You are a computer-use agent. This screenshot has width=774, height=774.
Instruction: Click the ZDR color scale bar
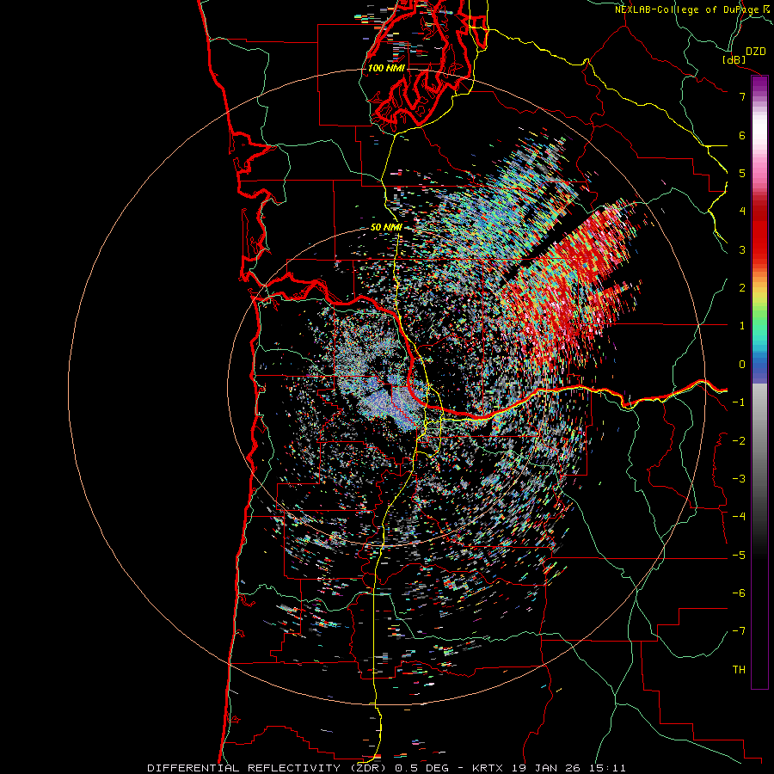[x=759, y=382]
